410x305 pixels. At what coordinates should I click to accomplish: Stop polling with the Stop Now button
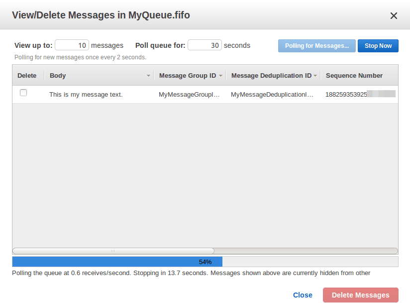coord(378,45)
